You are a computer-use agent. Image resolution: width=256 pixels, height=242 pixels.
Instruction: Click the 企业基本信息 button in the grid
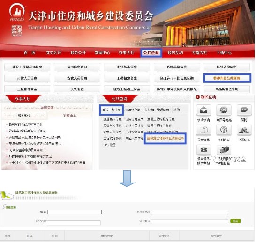[x=127, y=67]
